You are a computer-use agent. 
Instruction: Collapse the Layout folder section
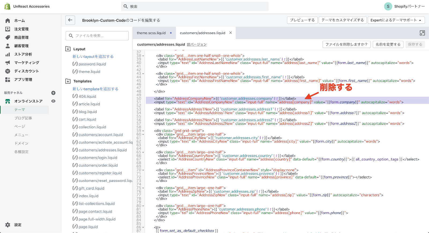68,49
